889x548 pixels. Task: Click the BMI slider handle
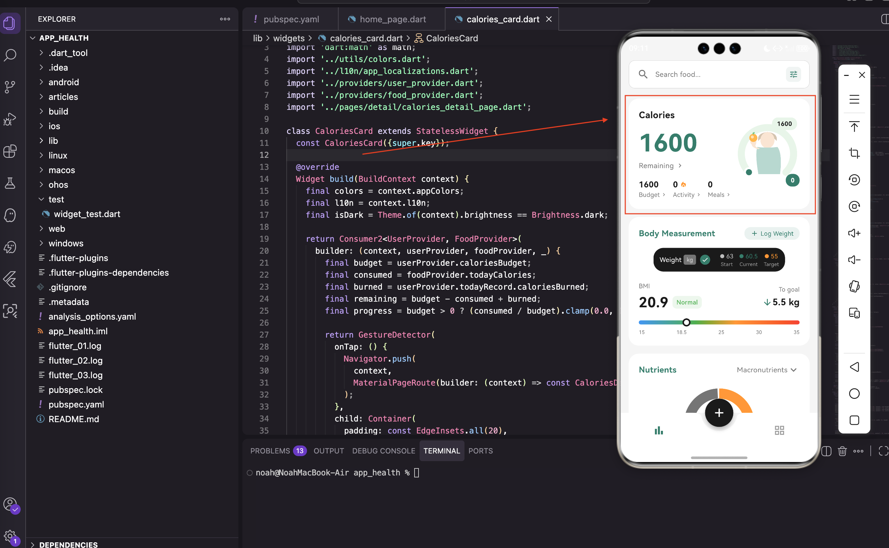[686, 322]
